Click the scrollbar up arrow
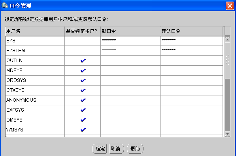This screenshot has width=236, height=156. tap(227, 40)
